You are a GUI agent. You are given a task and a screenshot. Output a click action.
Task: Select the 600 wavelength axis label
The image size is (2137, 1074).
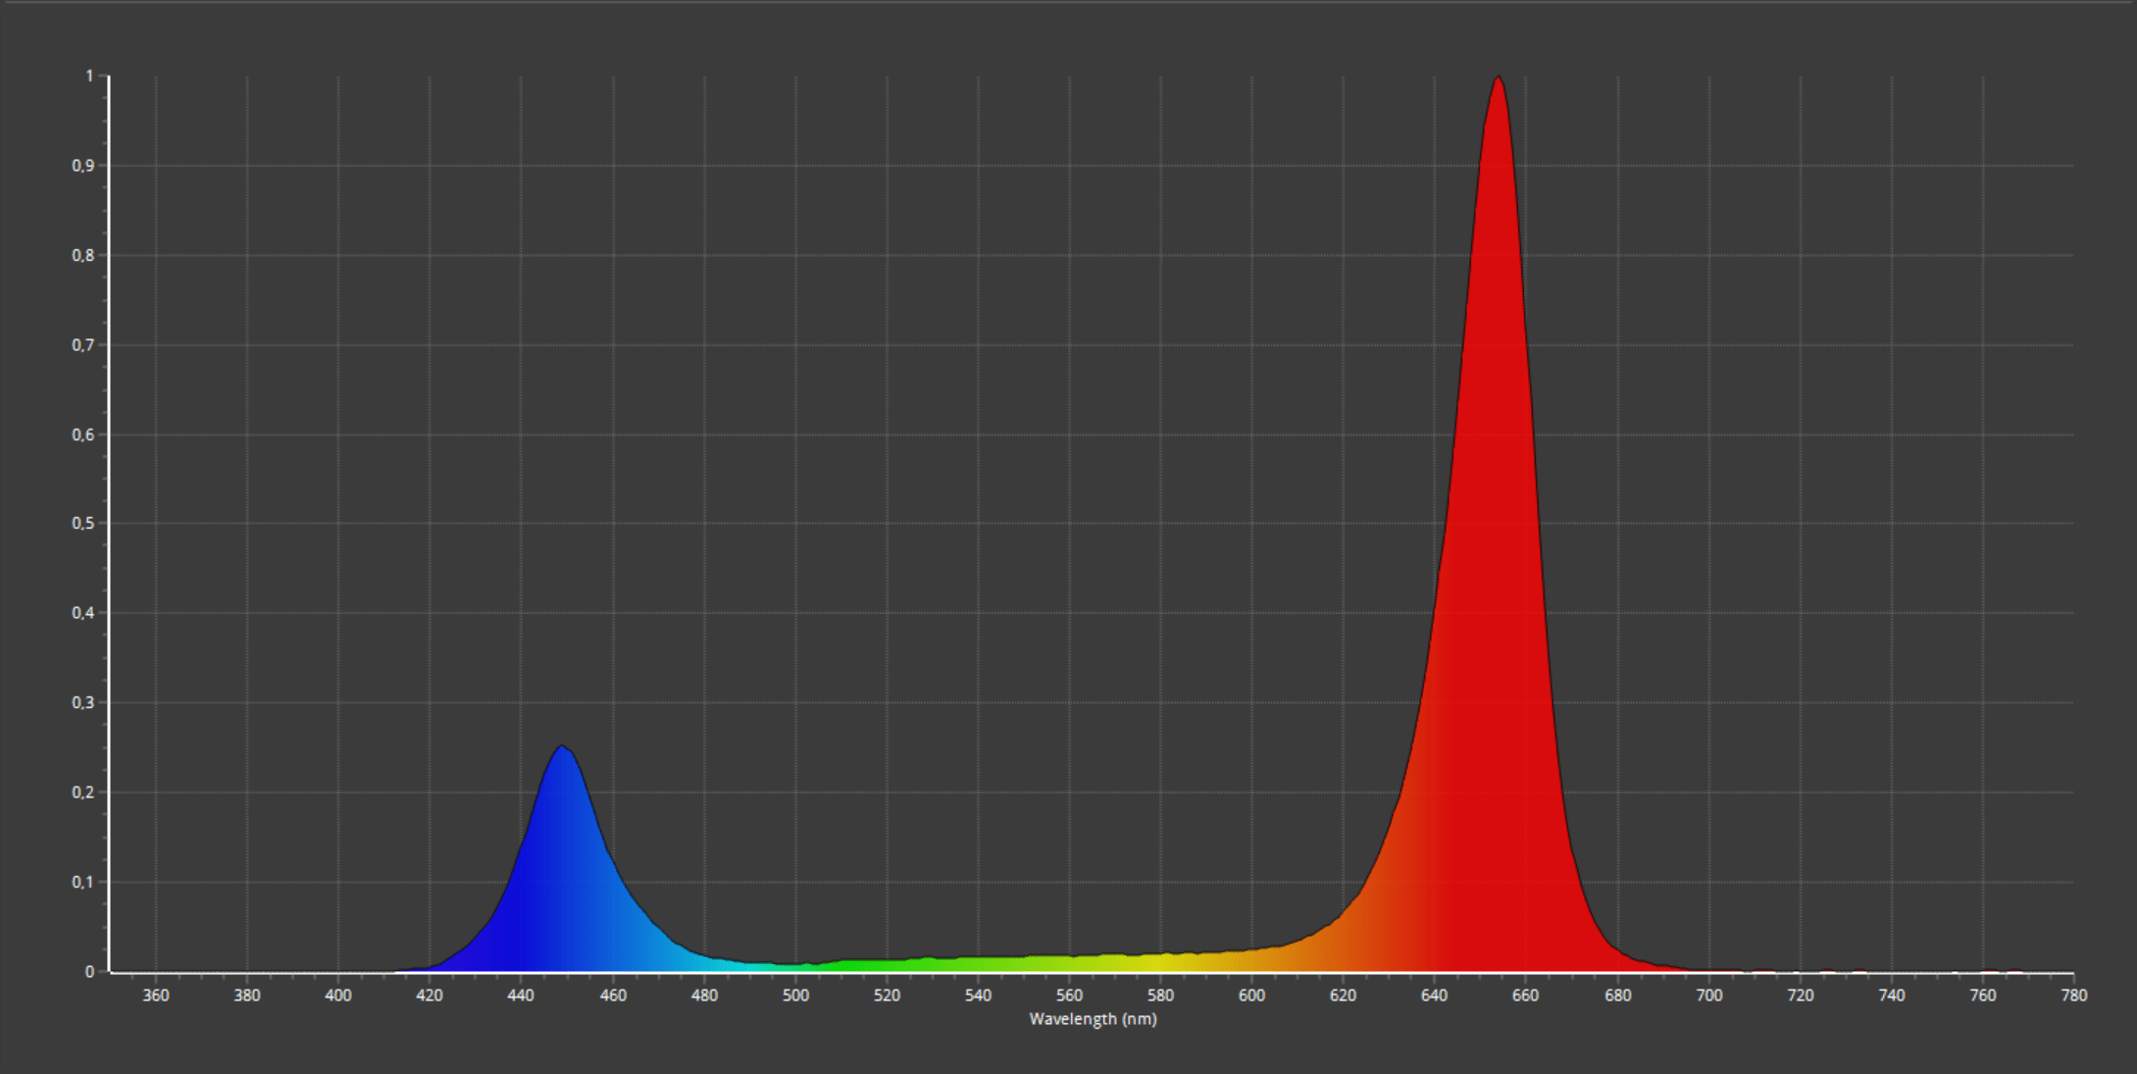1251,996
